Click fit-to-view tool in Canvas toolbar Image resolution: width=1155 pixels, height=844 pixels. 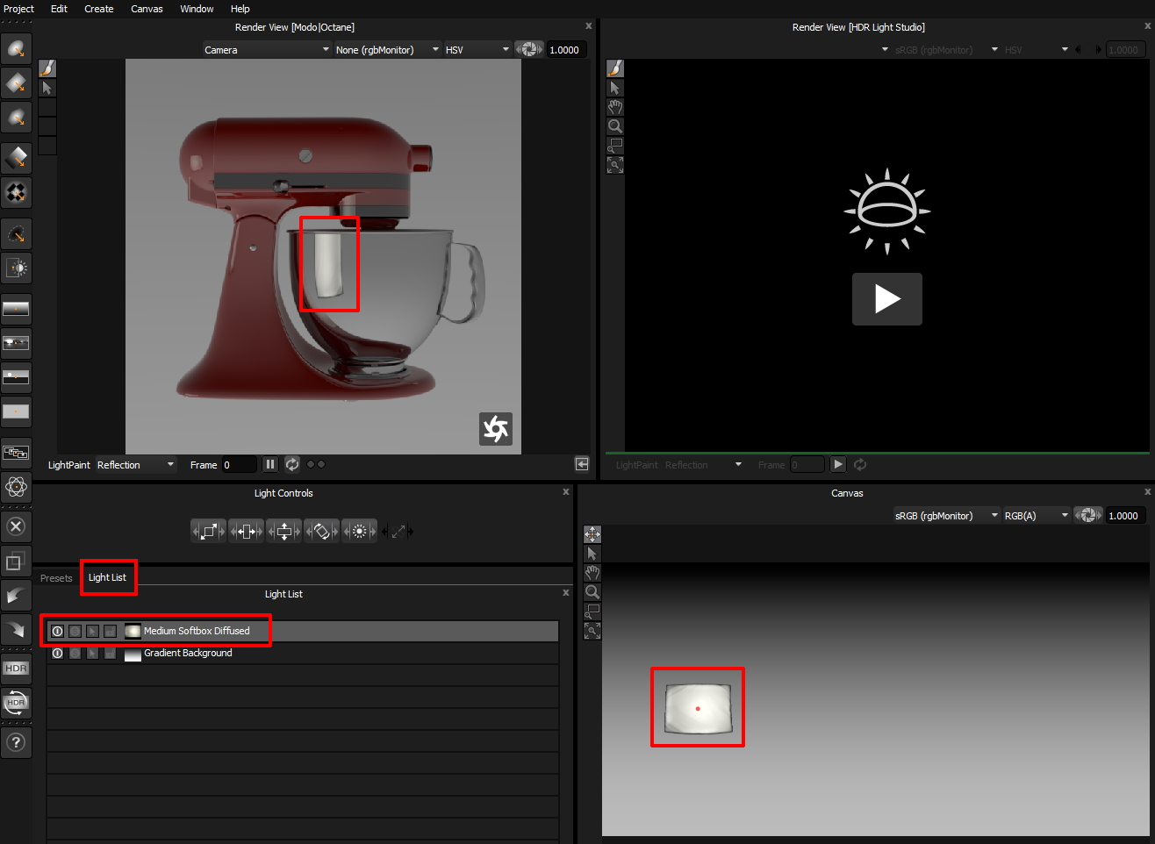point(592,631)
